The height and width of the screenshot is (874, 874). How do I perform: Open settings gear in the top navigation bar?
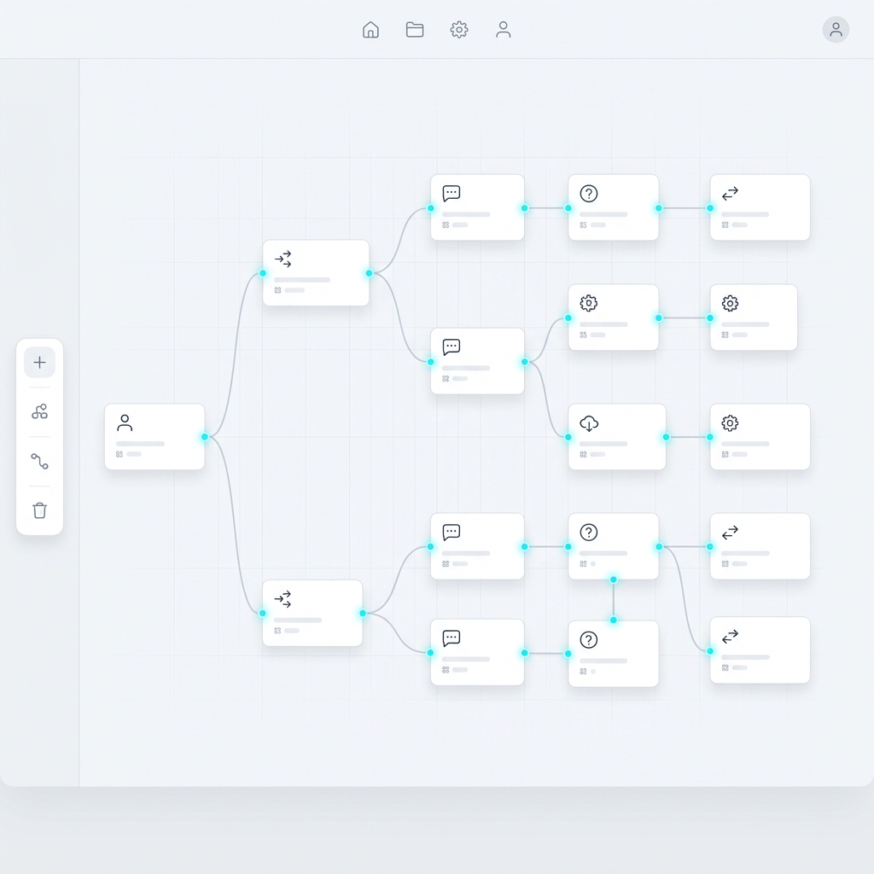(459, 30)
